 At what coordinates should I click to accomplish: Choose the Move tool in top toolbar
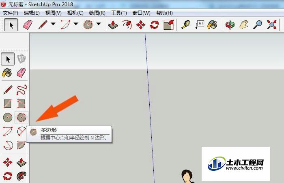coord(141,25)
